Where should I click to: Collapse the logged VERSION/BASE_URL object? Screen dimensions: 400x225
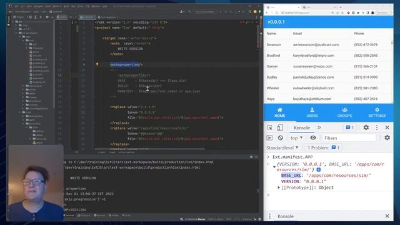pyautogui.click(x=274, y=167)
